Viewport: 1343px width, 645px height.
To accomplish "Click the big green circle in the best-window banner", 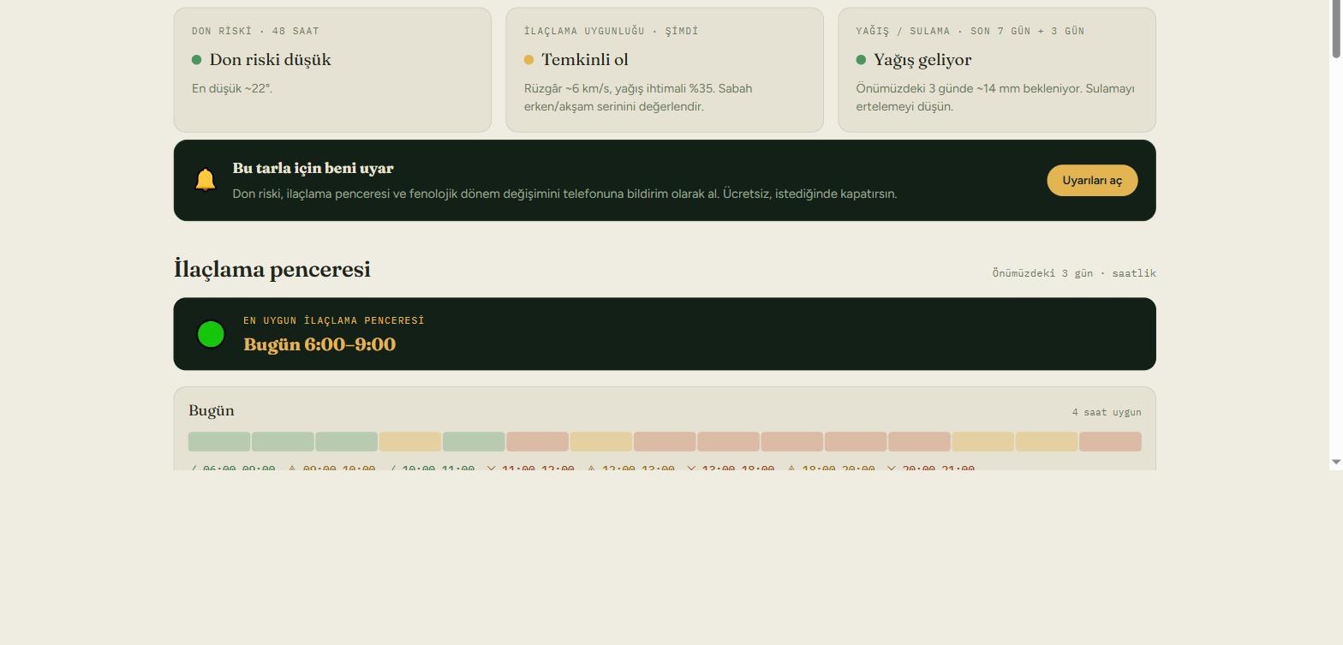I will [x=211, y=334].
